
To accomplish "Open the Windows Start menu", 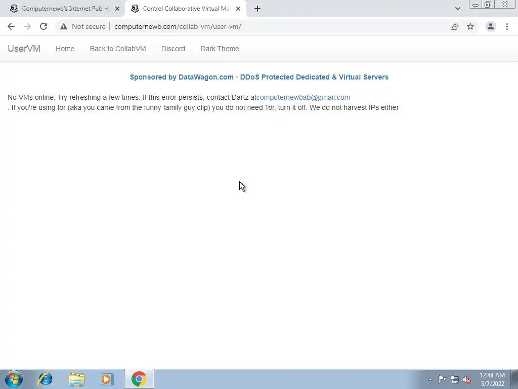I will click(x=14, y=379).
